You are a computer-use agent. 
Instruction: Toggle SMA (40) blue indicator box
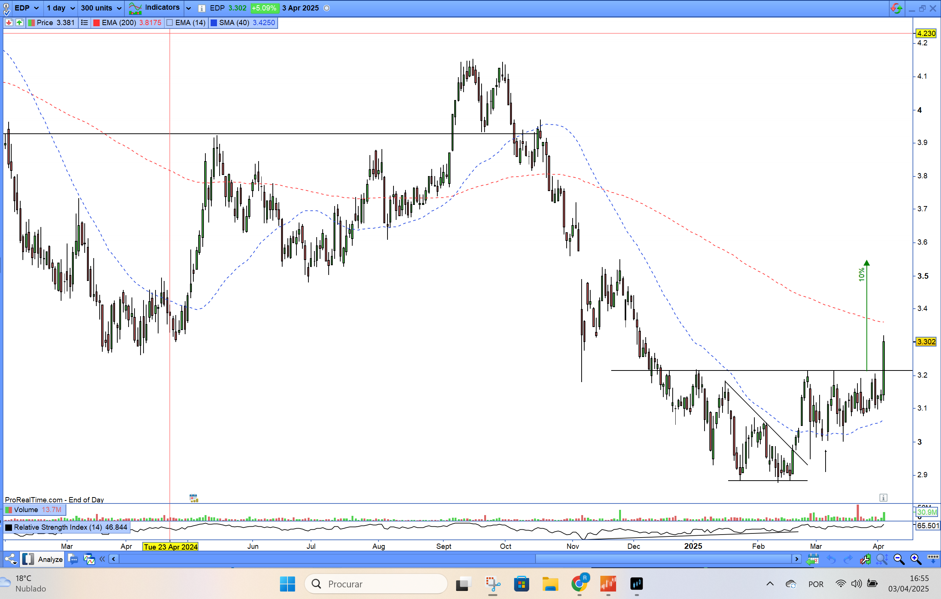click(214, 22)
